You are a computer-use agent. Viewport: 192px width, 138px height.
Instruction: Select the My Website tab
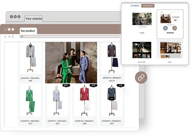[x=135, y=6]
